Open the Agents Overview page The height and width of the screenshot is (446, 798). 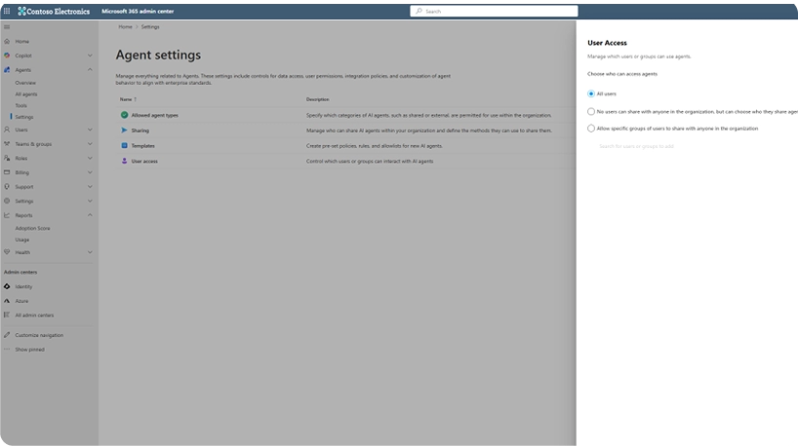(25, 83)
